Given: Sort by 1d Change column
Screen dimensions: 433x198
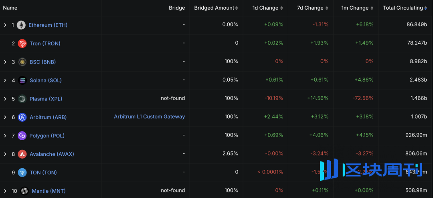Looking at the screenshot, I should click(267, 8).
